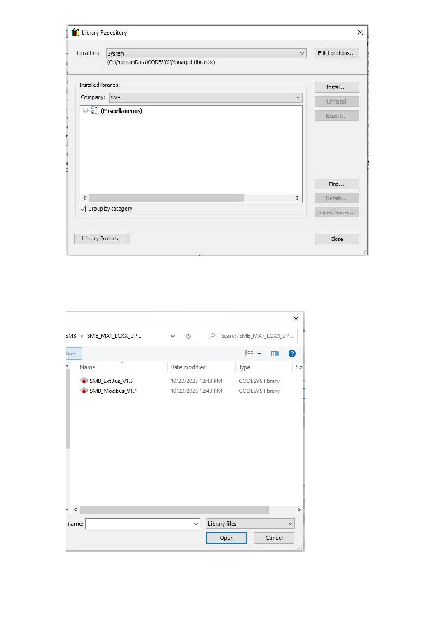429x627 pixels.
Task: Select the Miscellaneous category icon
Action: tap(95, 110)
